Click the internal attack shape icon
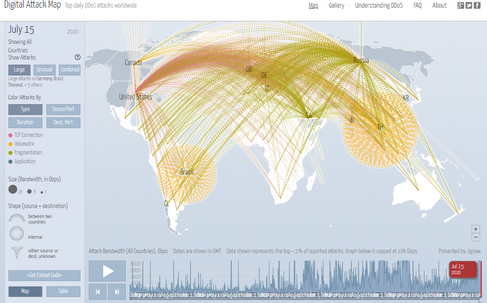Screen dimensions: 487x303 17,234
